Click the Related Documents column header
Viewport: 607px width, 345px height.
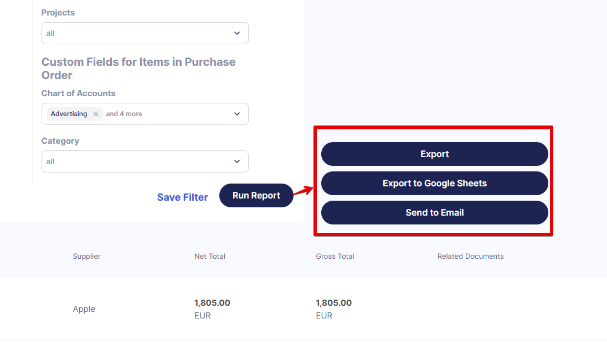click(x=470, y=256)
